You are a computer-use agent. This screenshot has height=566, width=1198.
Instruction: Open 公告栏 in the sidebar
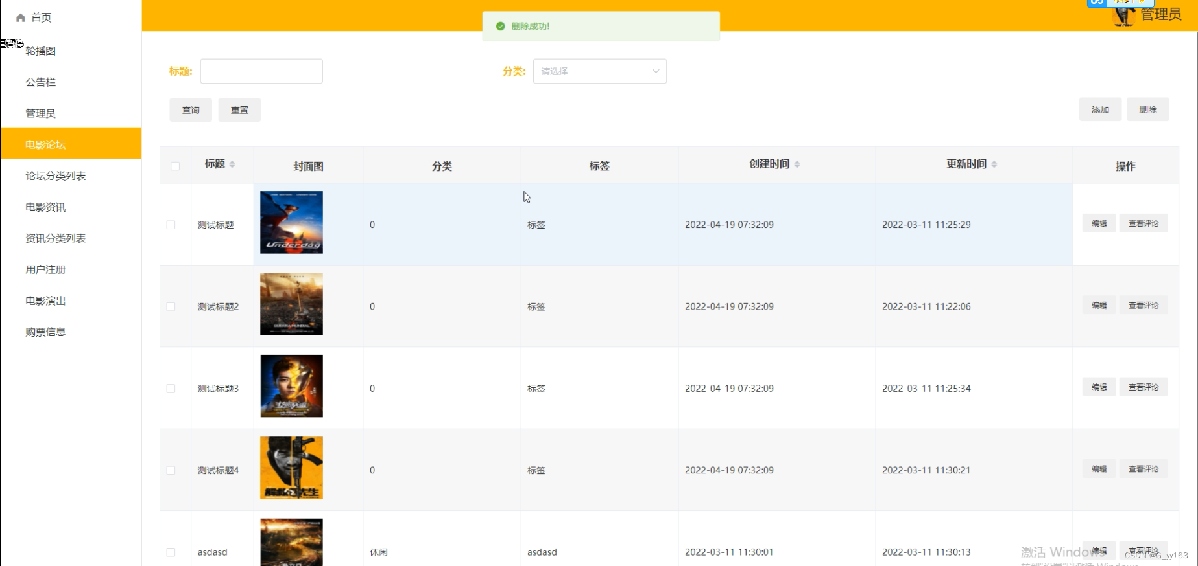(71, 82)
